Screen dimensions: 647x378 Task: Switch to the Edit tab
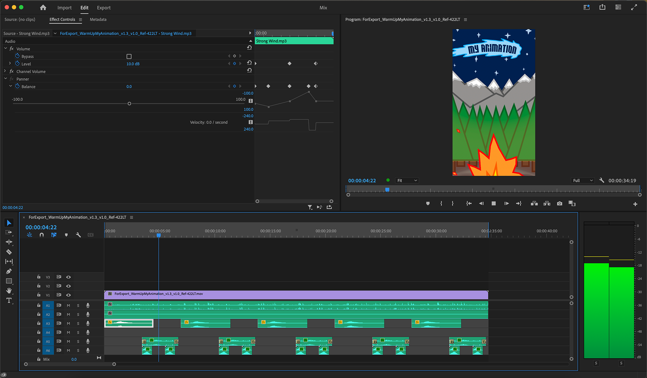(x=84, y=7)
